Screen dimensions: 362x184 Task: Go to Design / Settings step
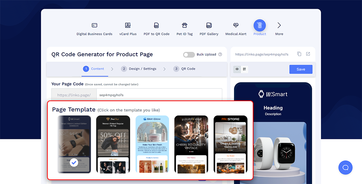(138, 69)
